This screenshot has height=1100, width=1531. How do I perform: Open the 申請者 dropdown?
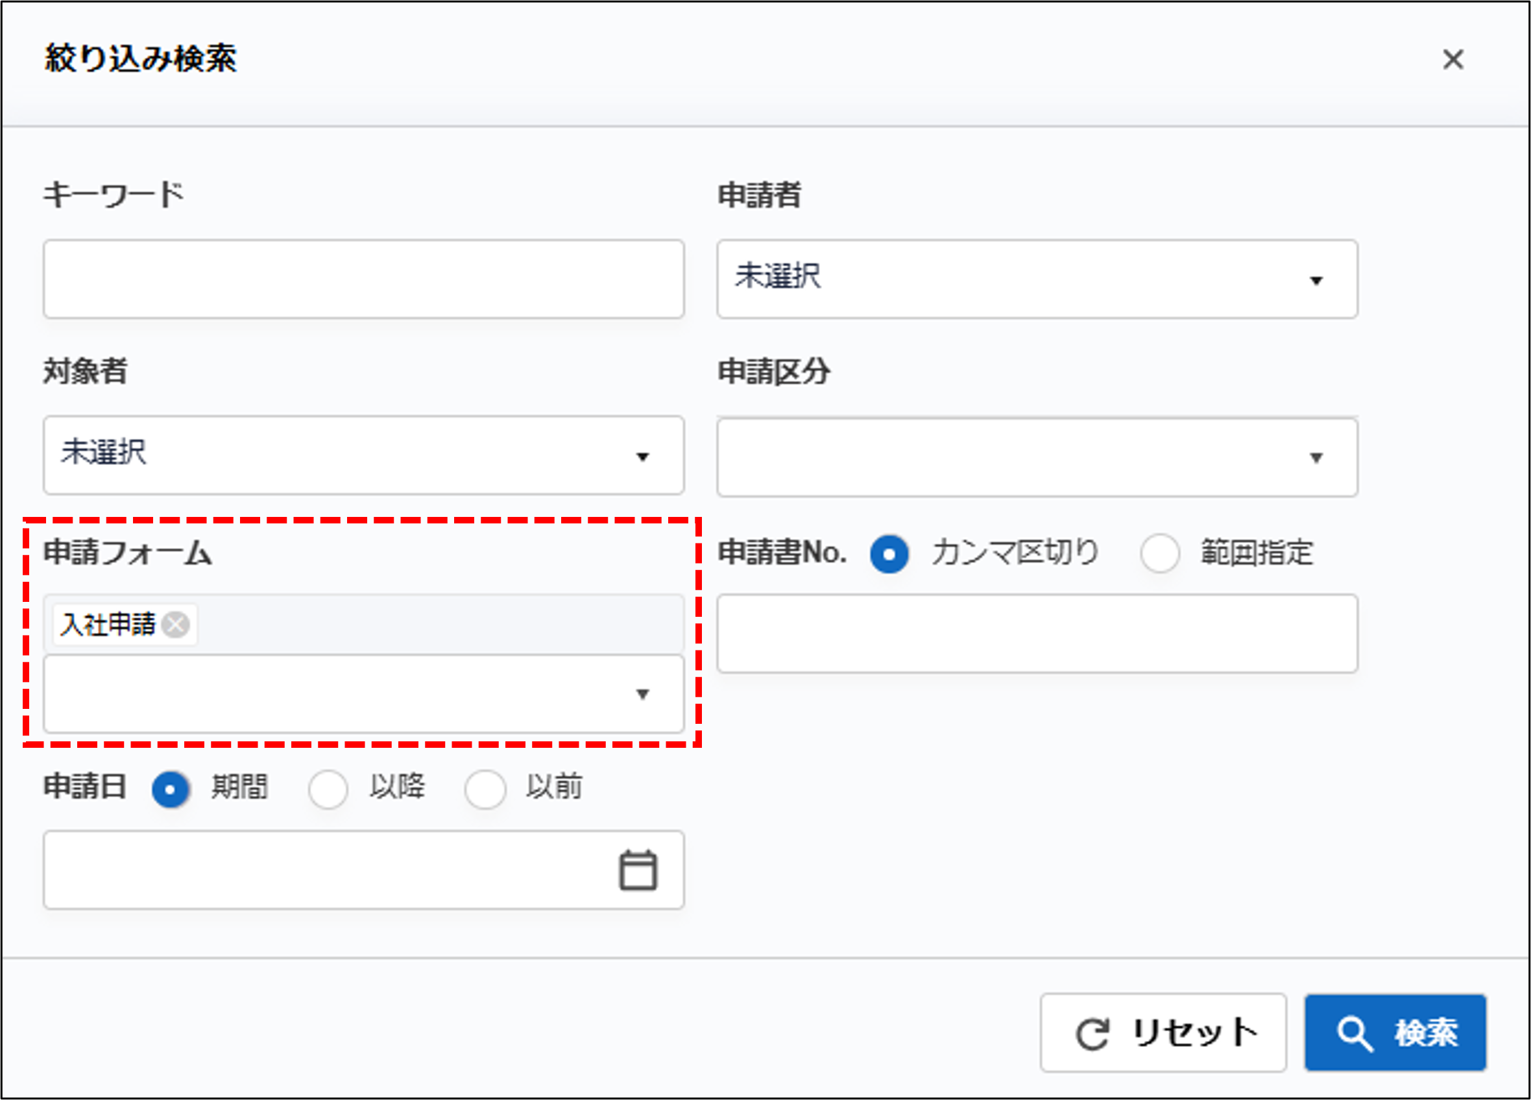point(1037,279)
